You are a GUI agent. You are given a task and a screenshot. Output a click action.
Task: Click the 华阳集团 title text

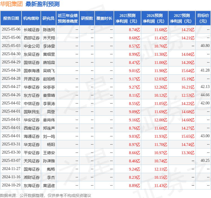click(x=11, y=4)
